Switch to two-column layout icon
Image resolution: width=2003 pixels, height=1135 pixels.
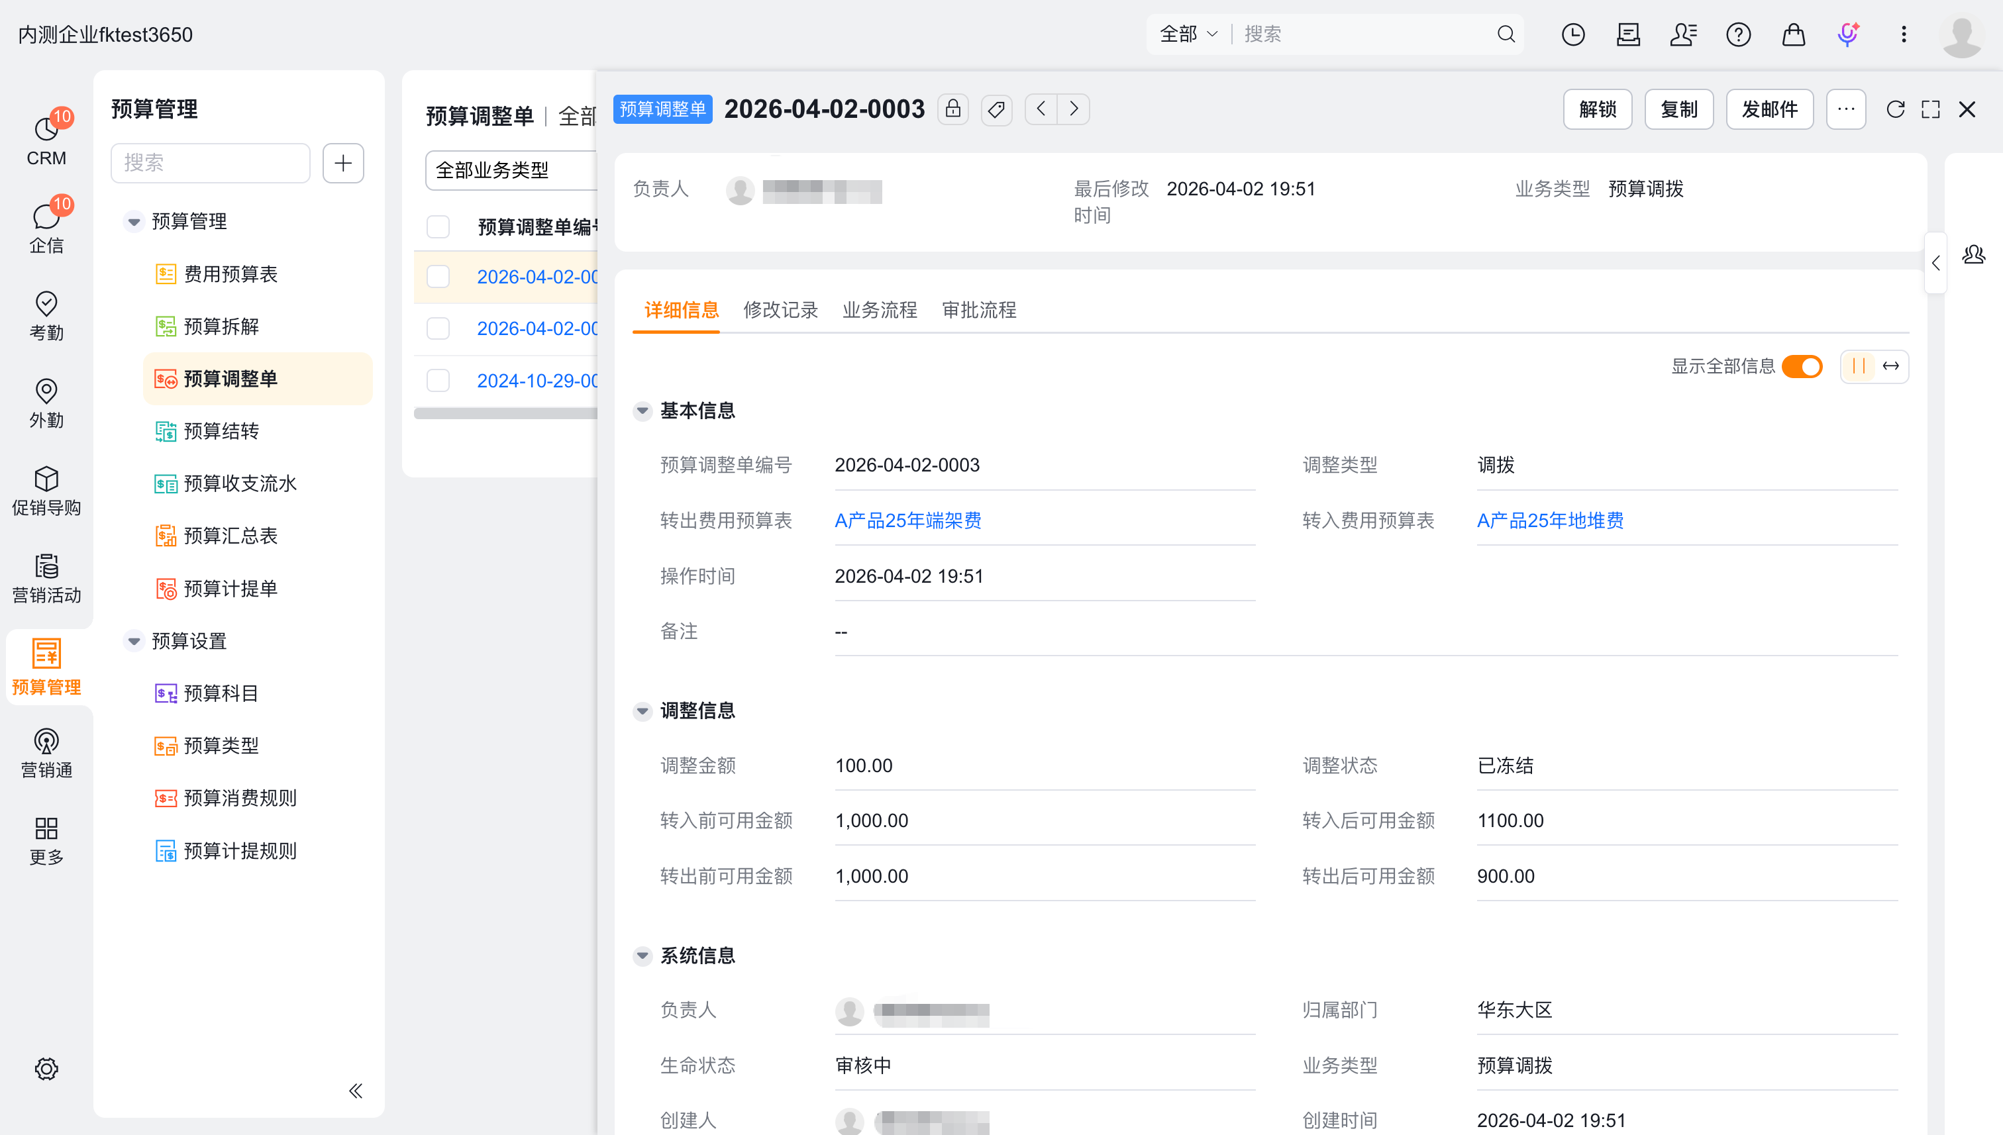point(1859,366)
